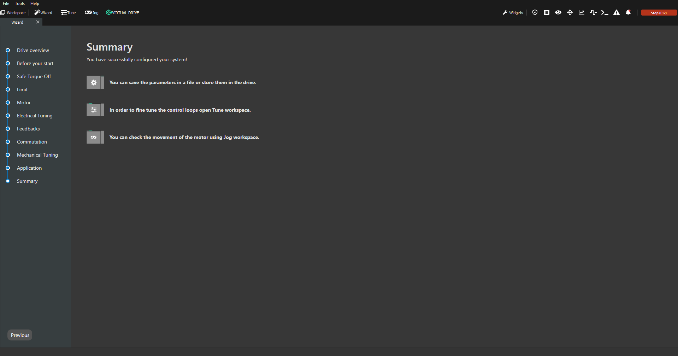Open the terminal prompt icon
Screen dimensions: 678x356
(605, 13)
